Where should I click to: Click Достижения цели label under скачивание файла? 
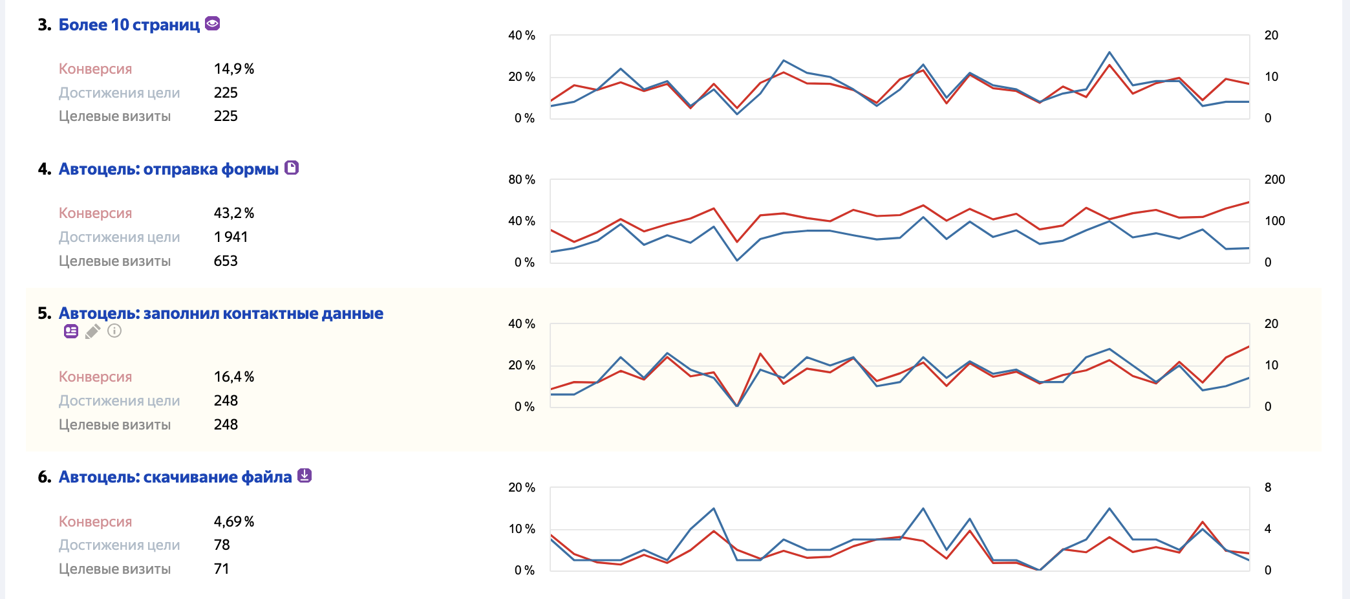[119, 545]
